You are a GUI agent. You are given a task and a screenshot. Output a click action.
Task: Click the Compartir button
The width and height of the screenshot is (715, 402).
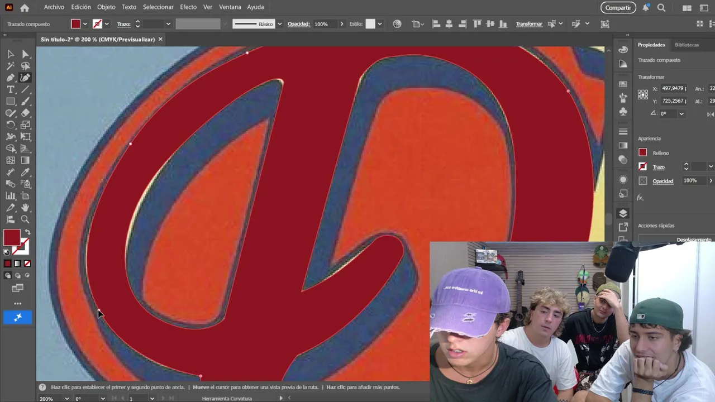tap(618, 8)
